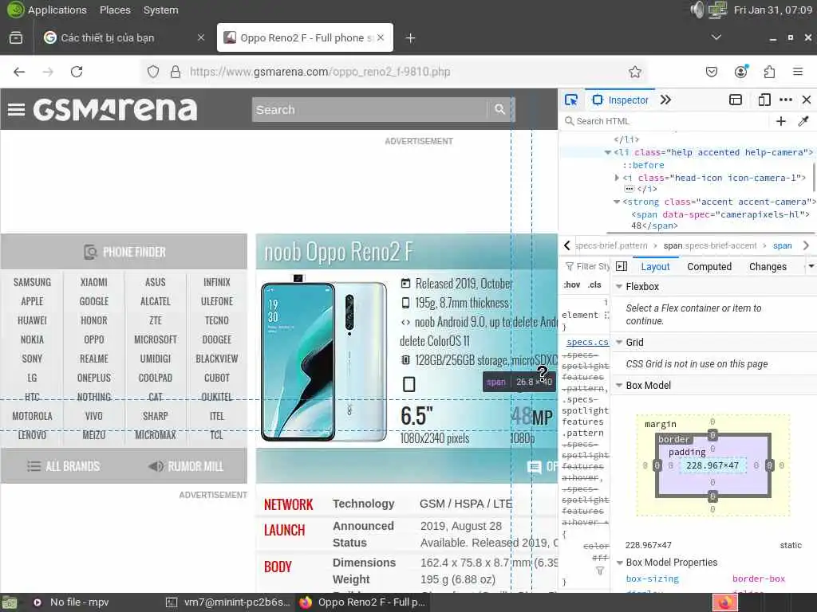Collapse the strong accent-camera node
This screenshot has height=612, width=817.
click(x=617, y=202)
